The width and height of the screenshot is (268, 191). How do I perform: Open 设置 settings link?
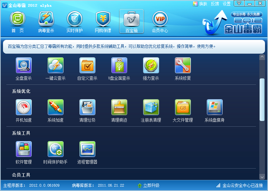tap(227, 4)
